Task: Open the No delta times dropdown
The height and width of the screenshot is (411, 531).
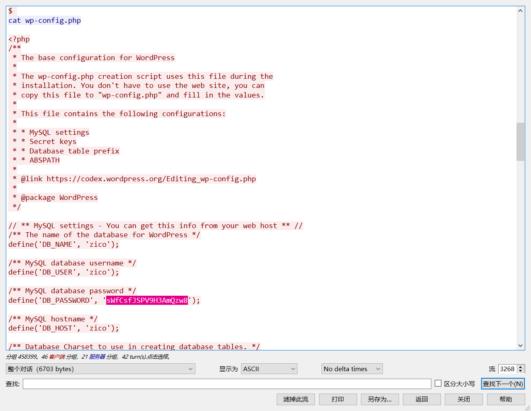Action: pos(352,369)
